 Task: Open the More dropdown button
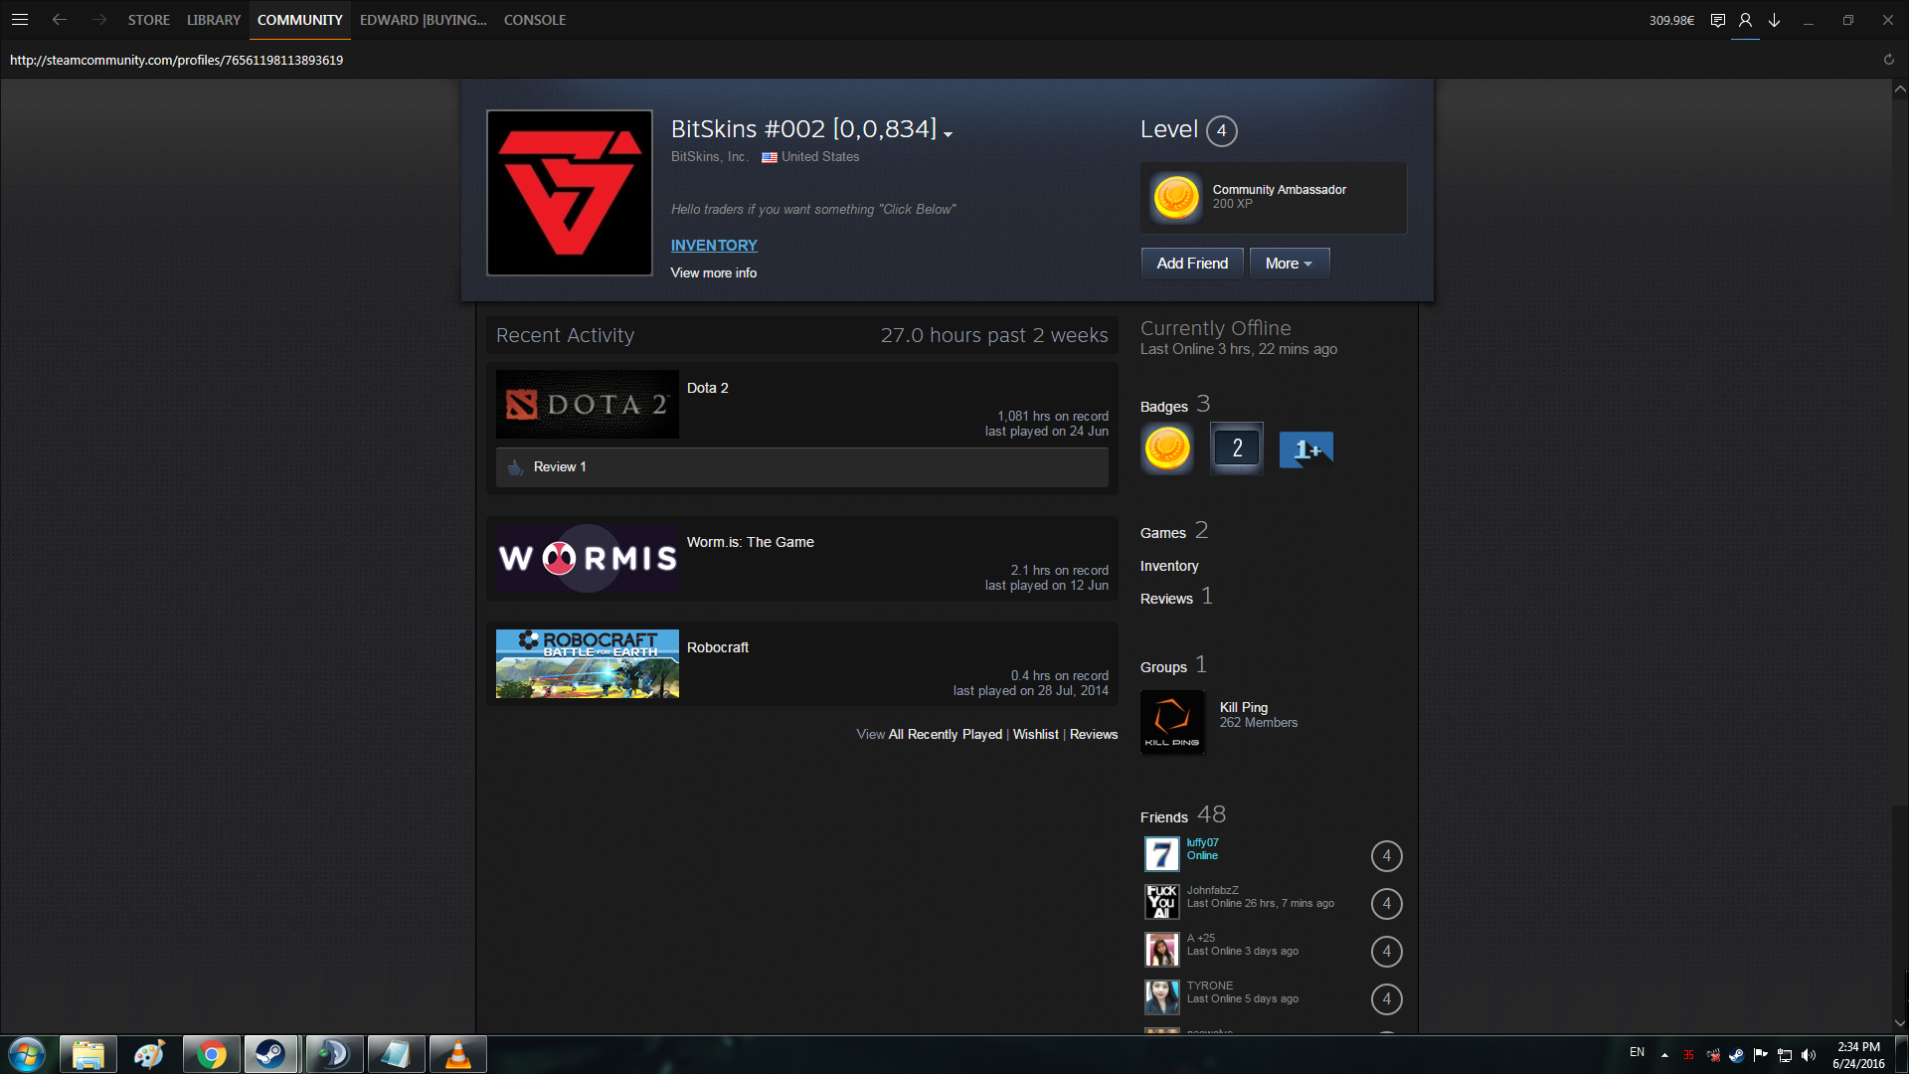tap(1290, 264)
